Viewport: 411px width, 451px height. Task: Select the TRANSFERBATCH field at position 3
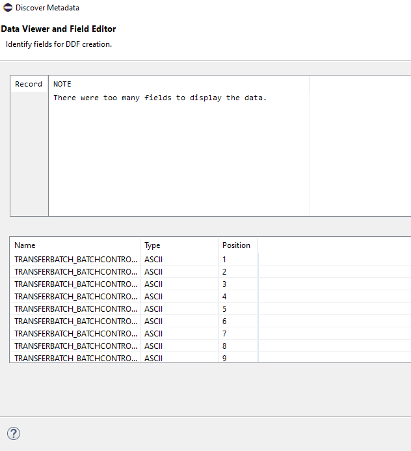[75, 284]
